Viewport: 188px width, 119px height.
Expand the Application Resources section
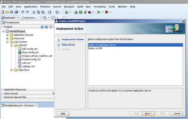point(2,90)
